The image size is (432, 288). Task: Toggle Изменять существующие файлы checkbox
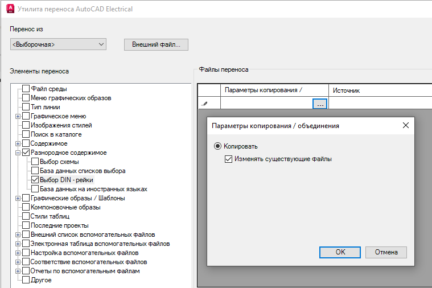point(228,159)
